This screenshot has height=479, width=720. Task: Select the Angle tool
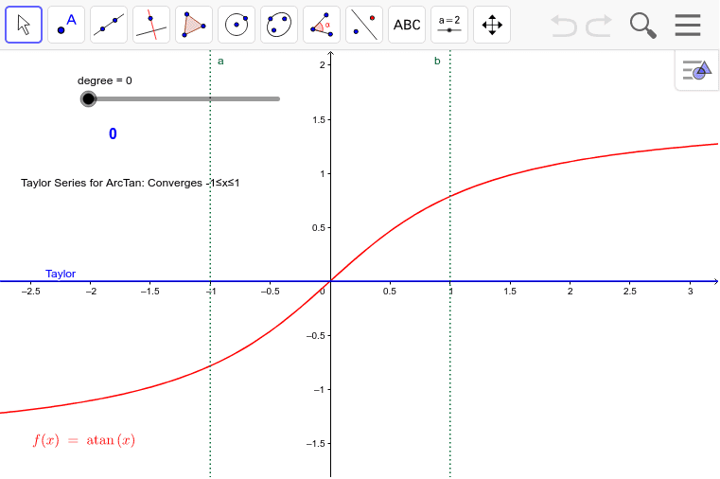pos(322,25)
